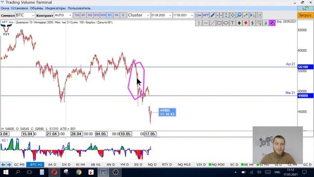Click the play replay icon

tap(252, 15)
